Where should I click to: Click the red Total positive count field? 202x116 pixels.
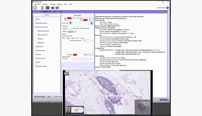(x=85, y=20)
